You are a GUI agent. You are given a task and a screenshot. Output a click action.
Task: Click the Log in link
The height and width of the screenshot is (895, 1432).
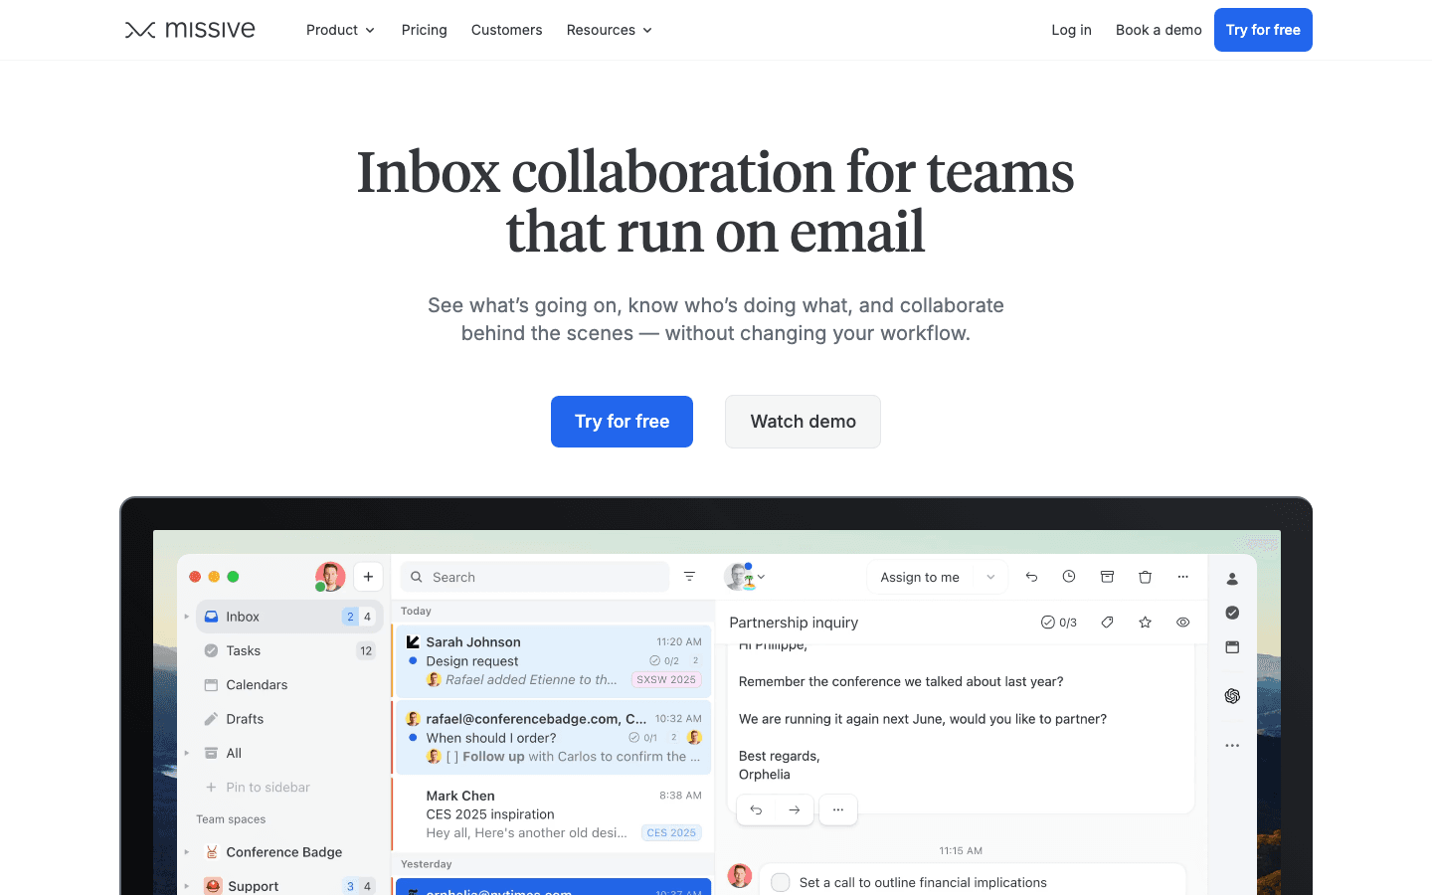[x=1071, y=30]
